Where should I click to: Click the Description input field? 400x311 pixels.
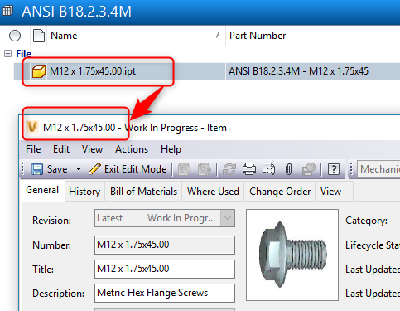pos(165,293)
